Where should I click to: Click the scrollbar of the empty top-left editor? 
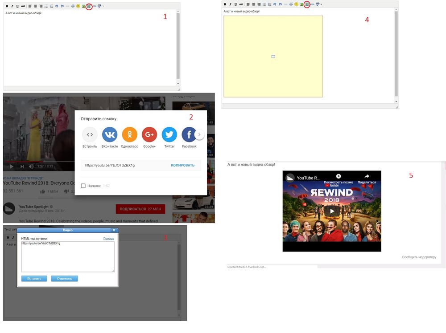click(x=178, y=47)
